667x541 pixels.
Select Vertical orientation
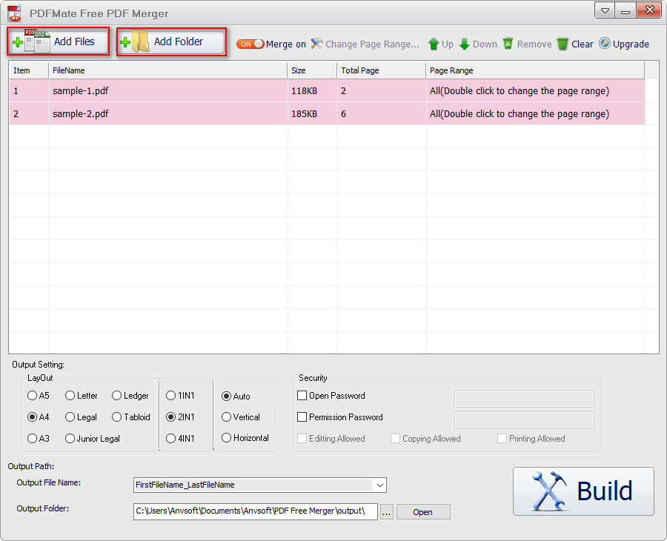(x=226, y=416)
